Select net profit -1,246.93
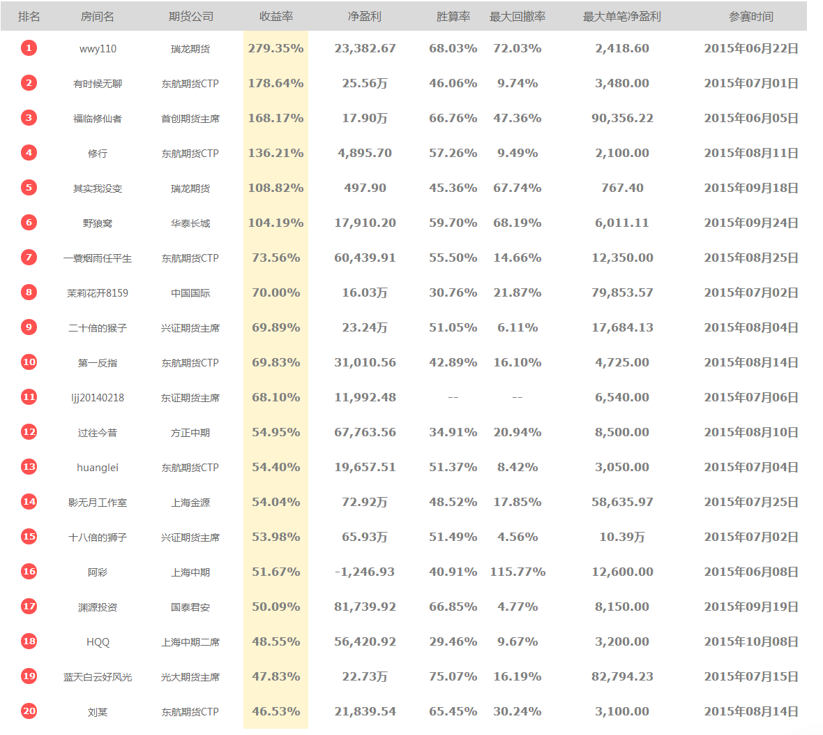This screenshot has height=735, width=823. [365, 572]
